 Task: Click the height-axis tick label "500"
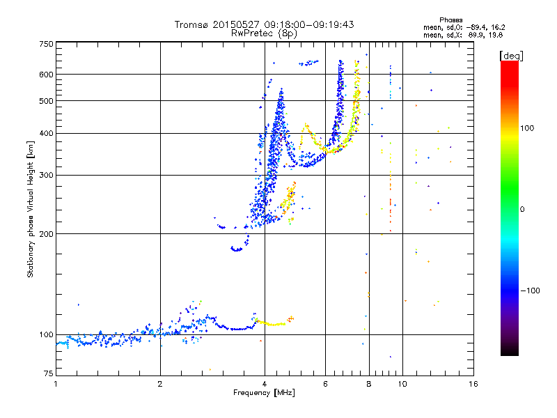[47, 101]
